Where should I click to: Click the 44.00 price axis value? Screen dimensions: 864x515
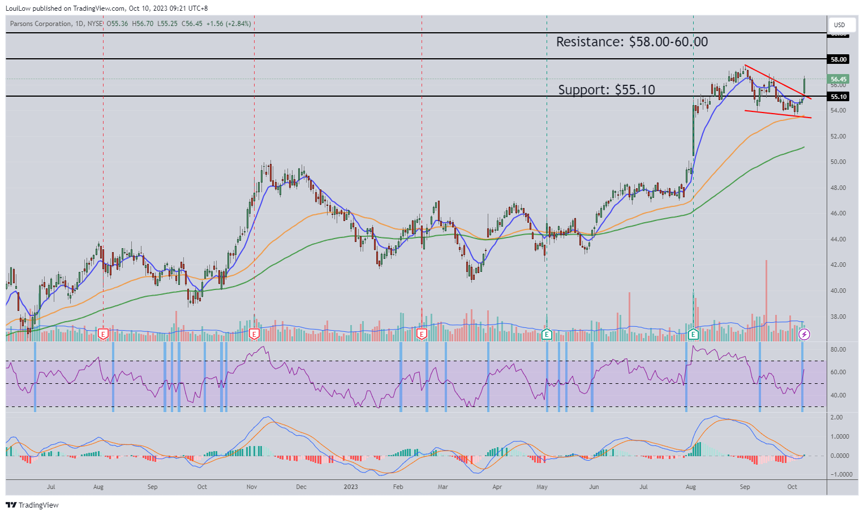(838, 239)
